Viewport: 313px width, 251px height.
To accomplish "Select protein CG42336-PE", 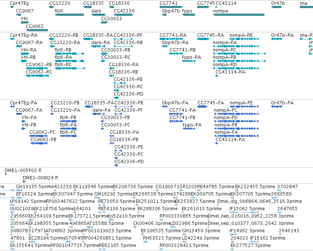I will 129,147.
